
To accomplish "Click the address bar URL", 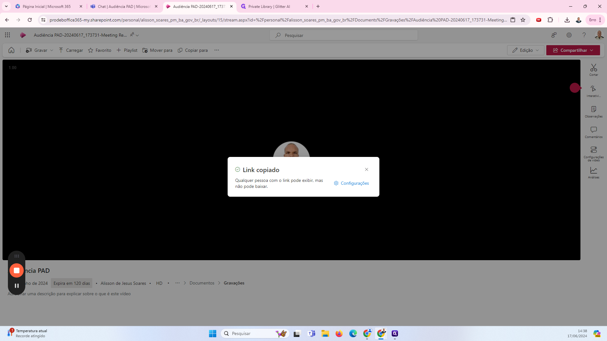I will (278, 20).
